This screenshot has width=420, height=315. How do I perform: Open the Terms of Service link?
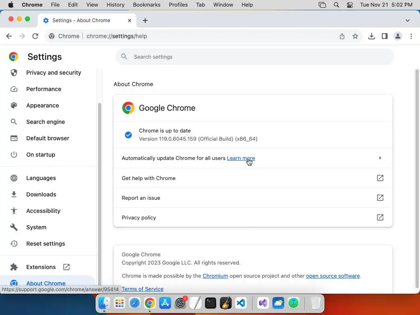tap(142, 289)
